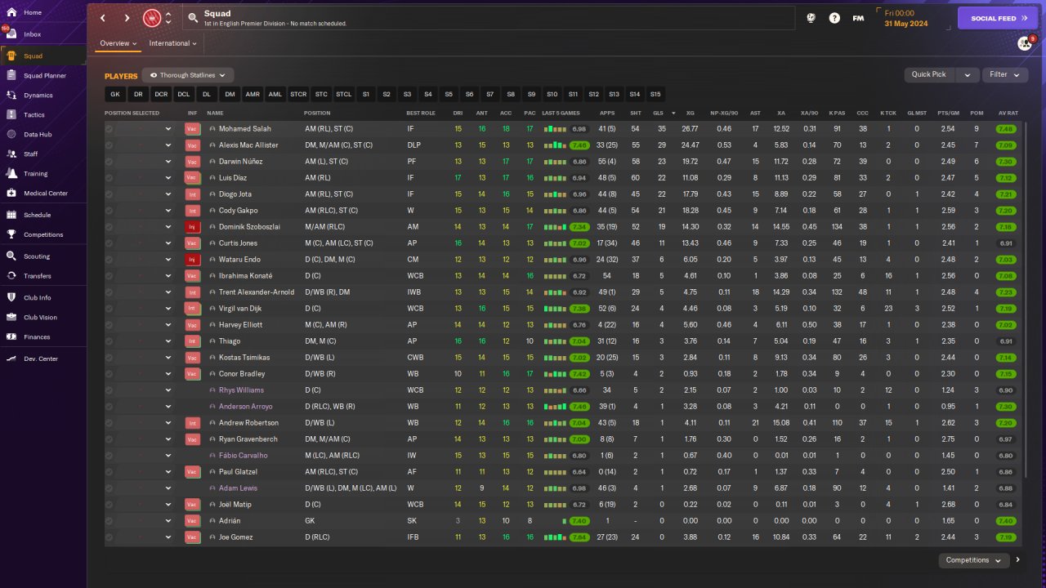This screenshot has height=588, width=1046.
Task: Open the Dev. Center icon
Action: point(11,359)
